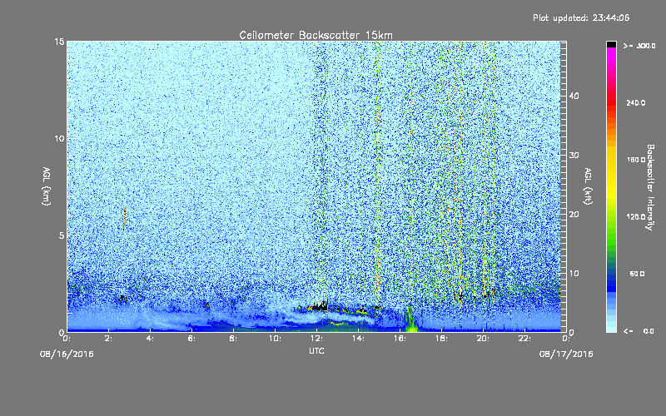Click the "18:" hour tick label
Viewport: 666px width, 416px height.
click(442, 339)
